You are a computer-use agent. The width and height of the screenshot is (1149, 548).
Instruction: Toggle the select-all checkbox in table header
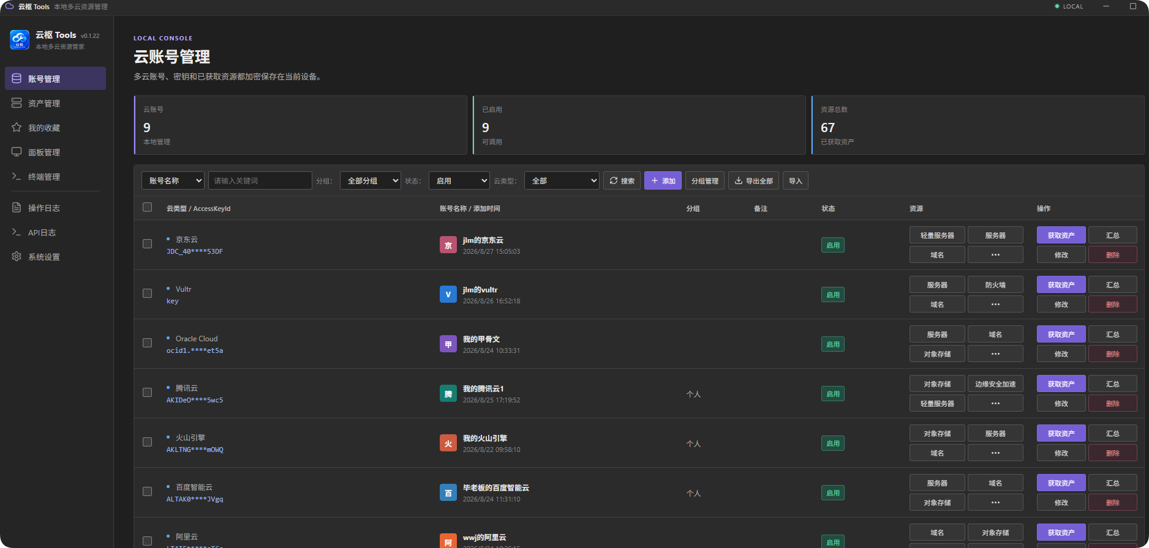pyautogui.click(x=147, y=207)
